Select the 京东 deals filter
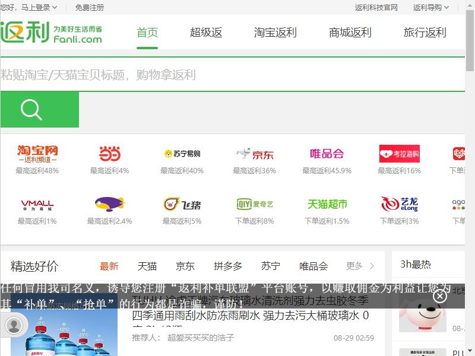Screen dimensions: 475x356 pos(185,266)
